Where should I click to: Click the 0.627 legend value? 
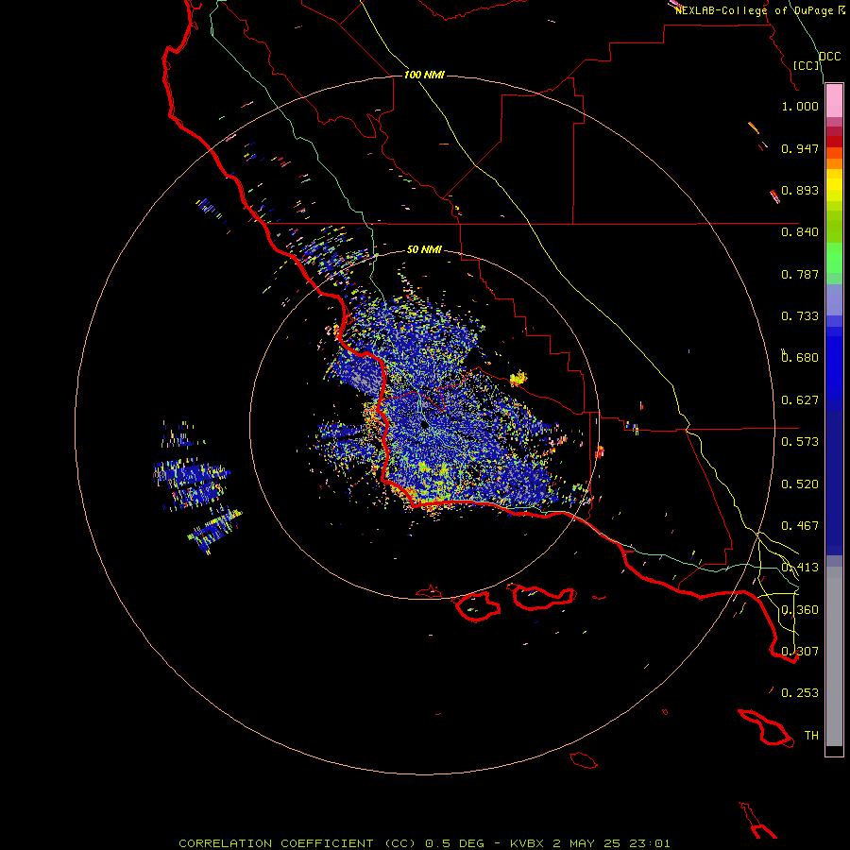pyautogui.click(x=800, y=400)
